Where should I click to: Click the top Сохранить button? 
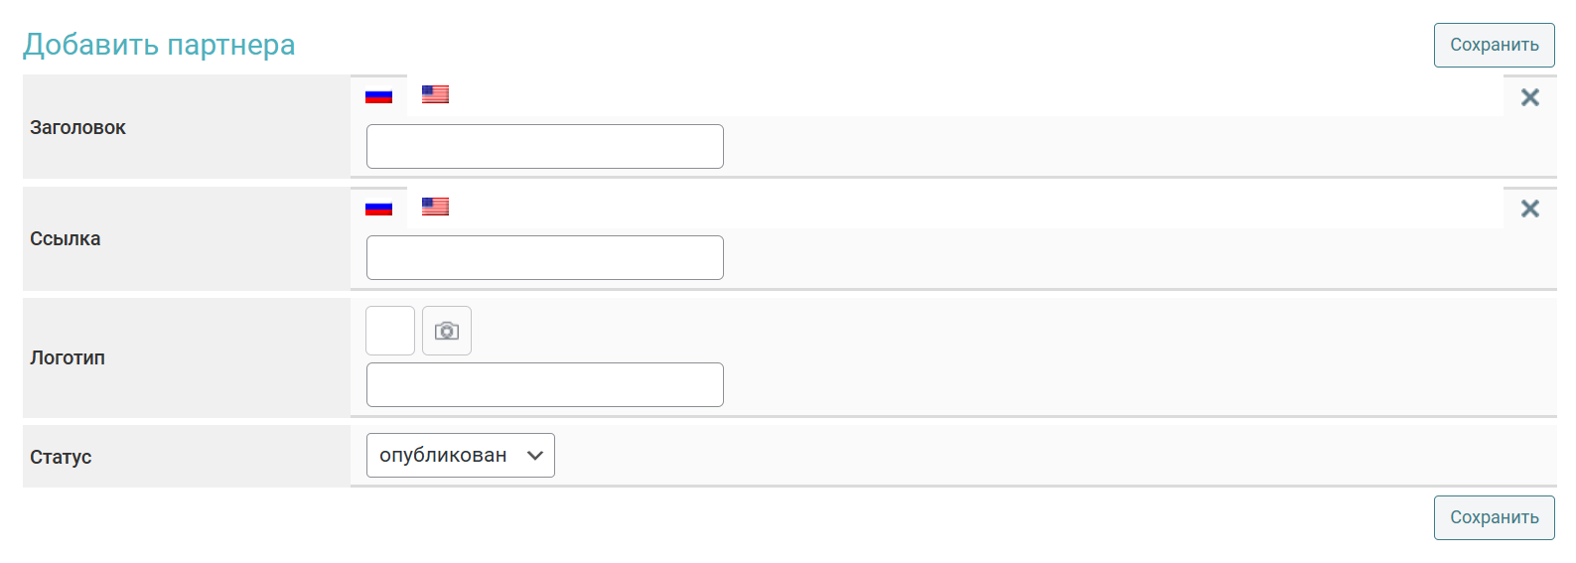click(1494, 45)
